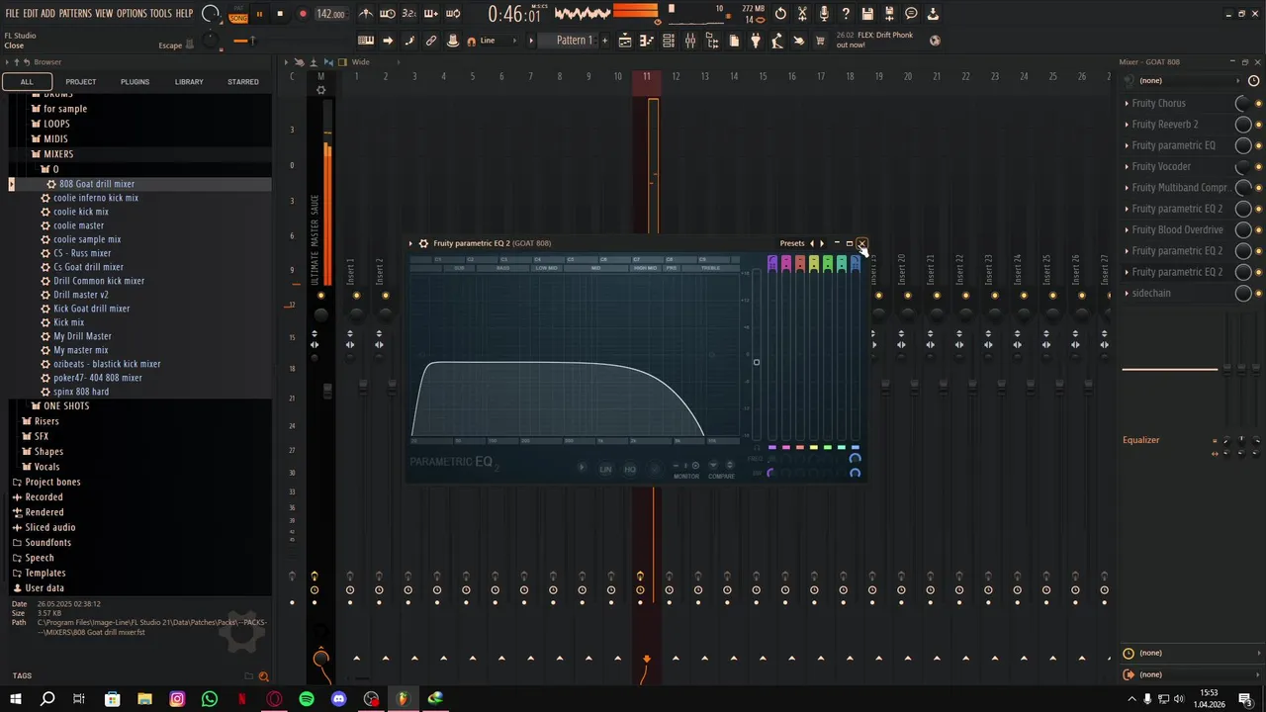The height and width of the screenshot is (712, 1266).
Task: Click Fruity Multiband Compressor mix knob
Action: (x=1243, y=188)
